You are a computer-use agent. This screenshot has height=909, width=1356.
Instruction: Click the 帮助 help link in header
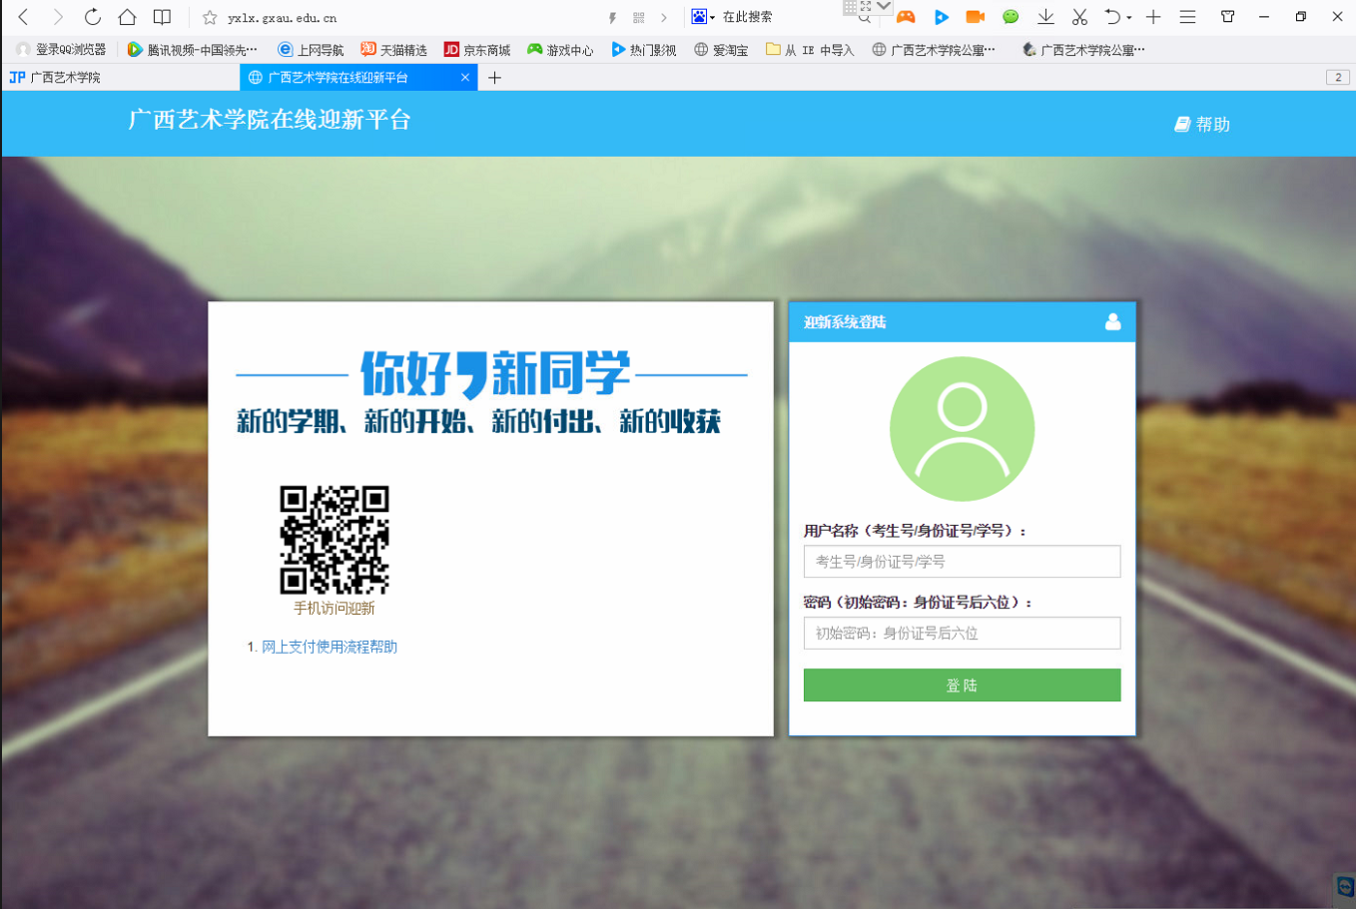[1202, 124]
